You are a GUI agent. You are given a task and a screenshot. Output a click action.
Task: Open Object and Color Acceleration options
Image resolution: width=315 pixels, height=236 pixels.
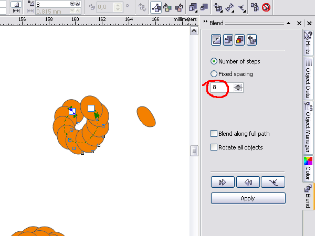193,8
